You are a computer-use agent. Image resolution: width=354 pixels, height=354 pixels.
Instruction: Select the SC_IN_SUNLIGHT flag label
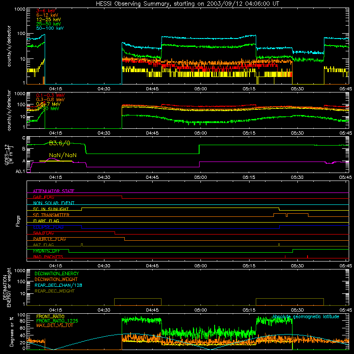(51, 209)
